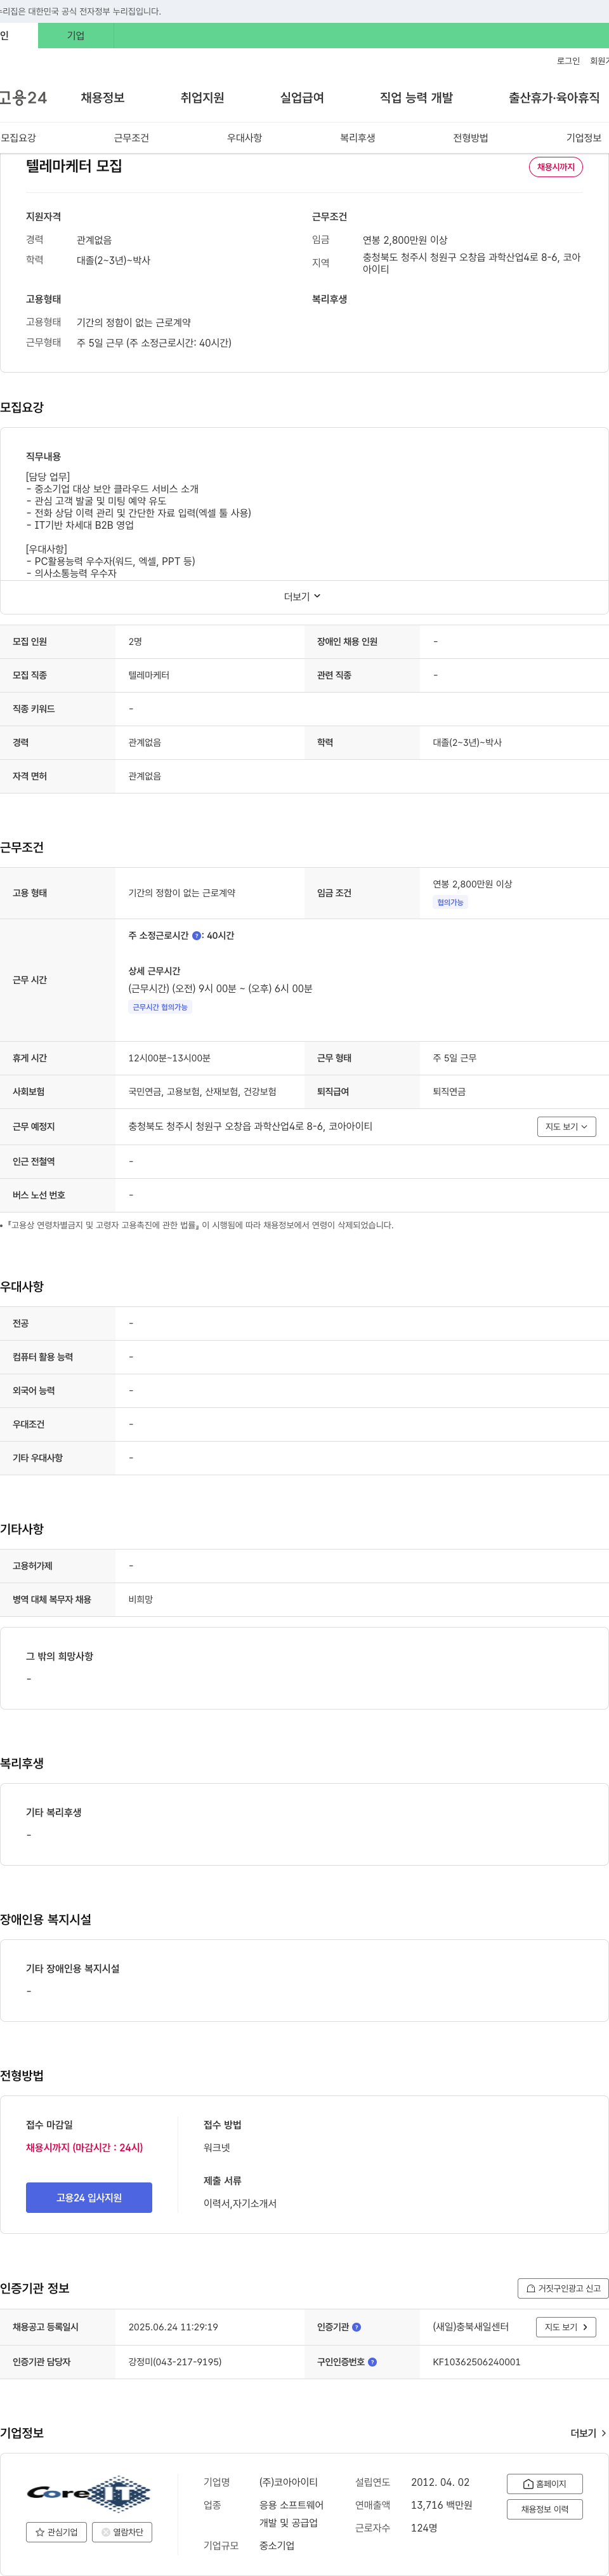Expand 직무내용 with 더보기
The width and height of the screenshot is (609, 2576).
pos(302,597)
